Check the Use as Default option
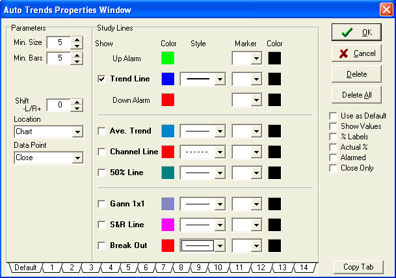Viewport: 396px width, 278px height. [x=334, y=116]
